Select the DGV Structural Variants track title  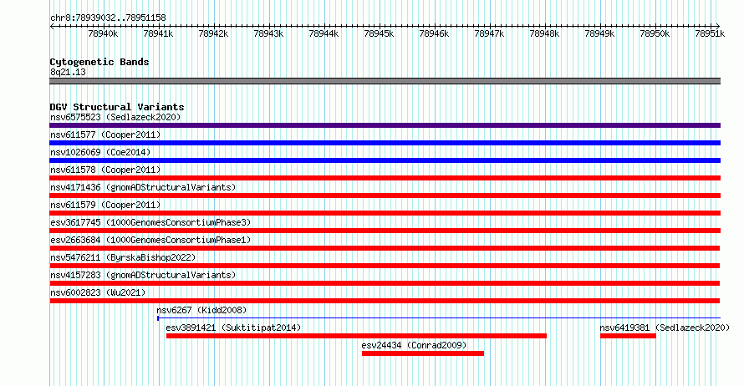tap(117, 107)
